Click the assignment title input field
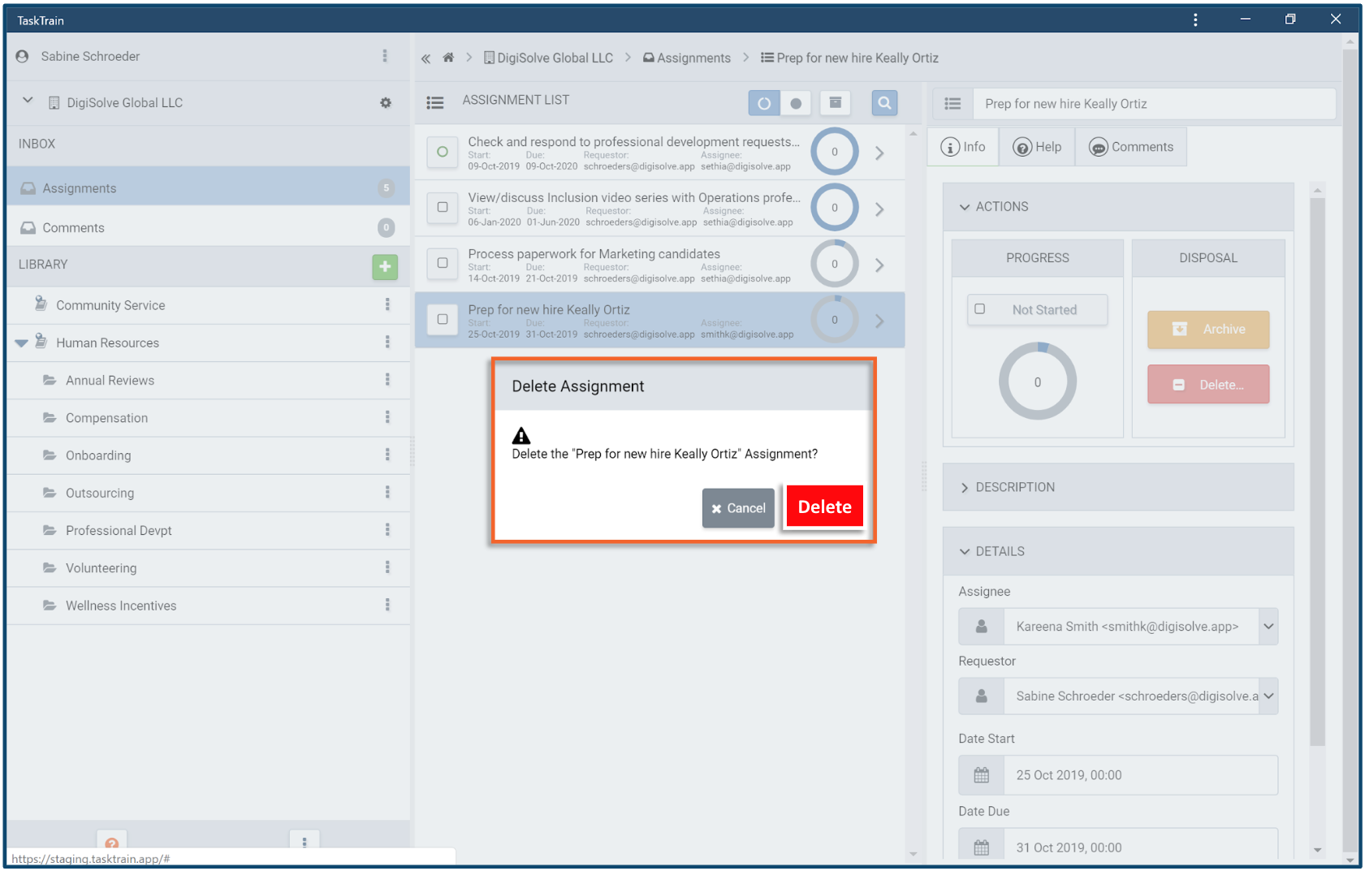 click(x=1153, y=104)
